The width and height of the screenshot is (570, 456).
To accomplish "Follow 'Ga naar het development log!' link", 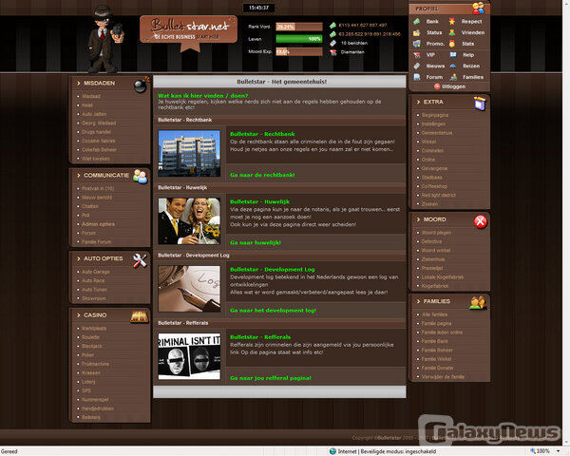I will coord(273,311).
